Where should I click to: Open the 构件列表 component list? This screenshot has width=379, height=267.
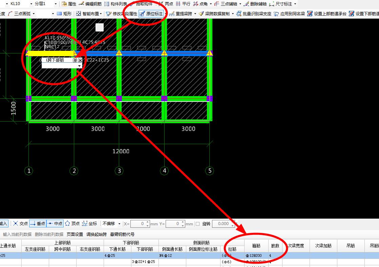coord(115,4)
